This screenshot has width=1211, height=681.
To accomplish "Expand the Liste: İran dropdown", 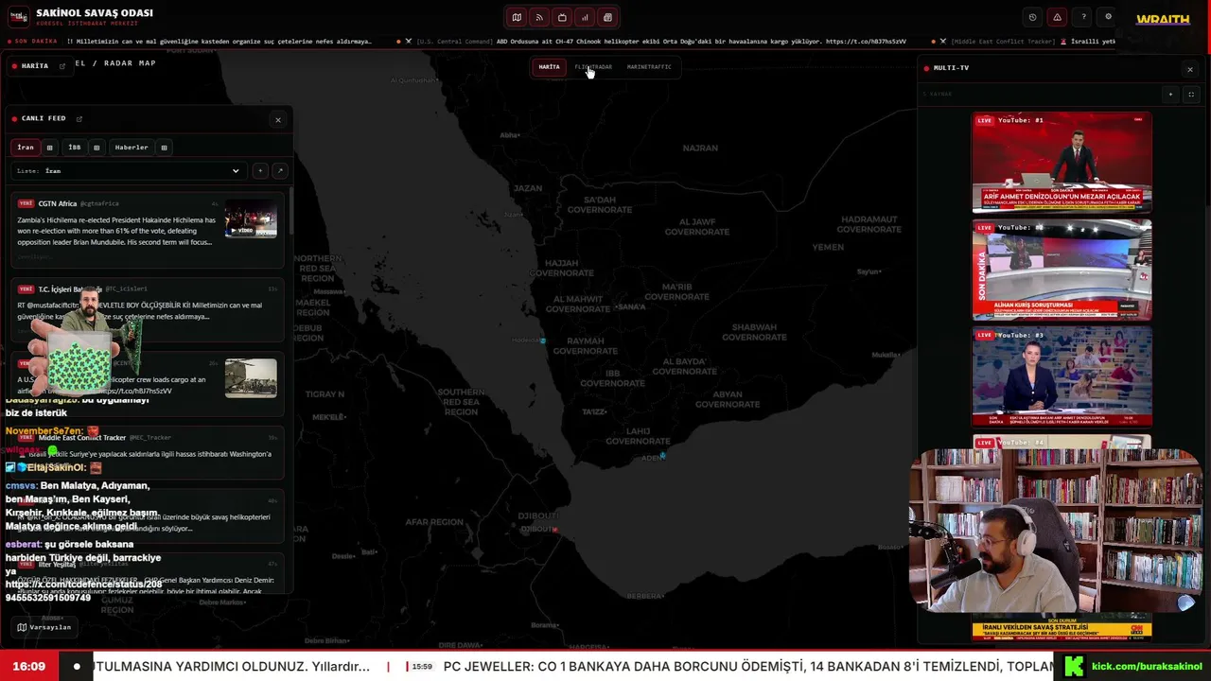I will (x=129, y=171).
